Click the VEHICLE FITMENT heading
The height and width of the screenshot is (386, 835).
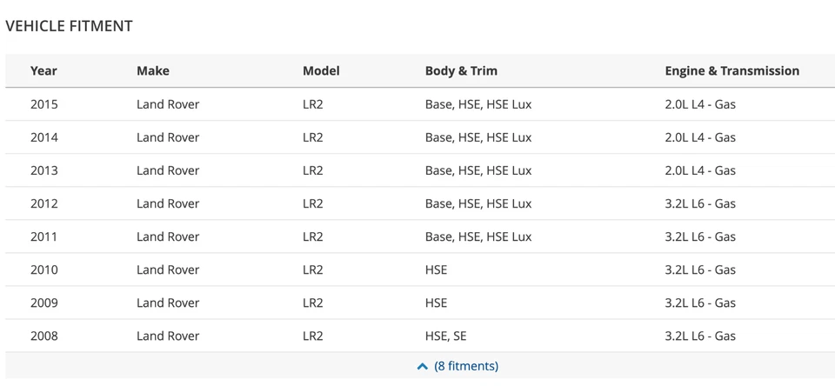(x=69, y=26)
